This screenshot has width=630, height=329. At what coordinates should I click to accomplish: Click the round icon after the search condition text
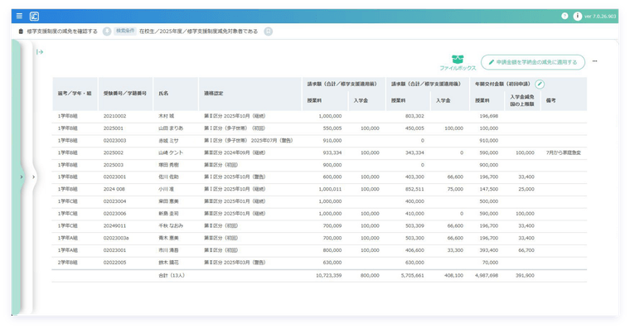point(268,31)
